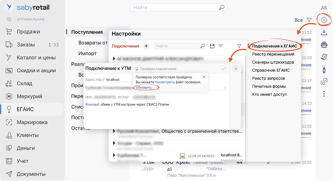The height and width of the screenshot is (181, 333).
Task: Click the bulk checkmarks icon in right toolbar
Action: pos(324,82)
